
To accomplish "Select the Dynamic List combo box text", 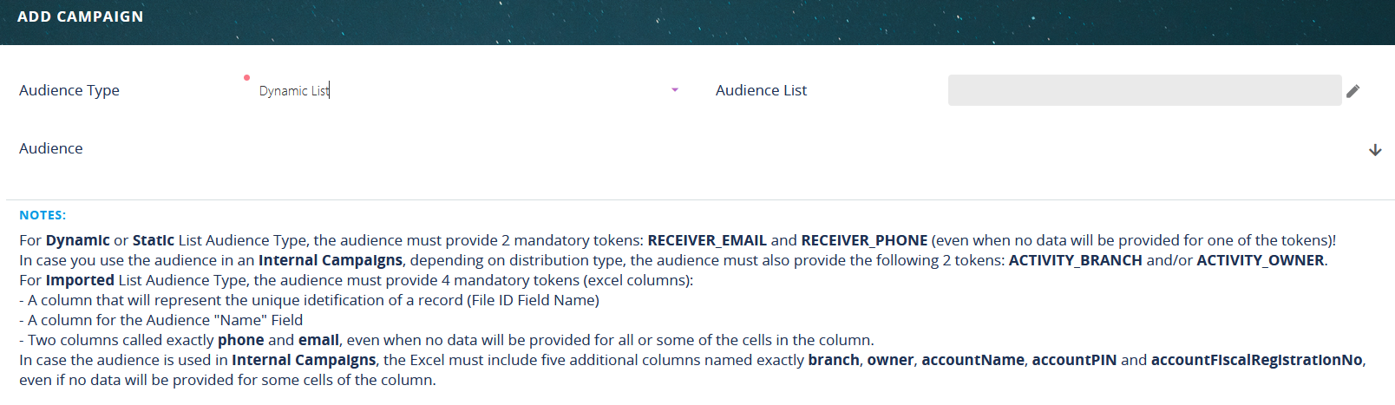I will coord(294,91).
